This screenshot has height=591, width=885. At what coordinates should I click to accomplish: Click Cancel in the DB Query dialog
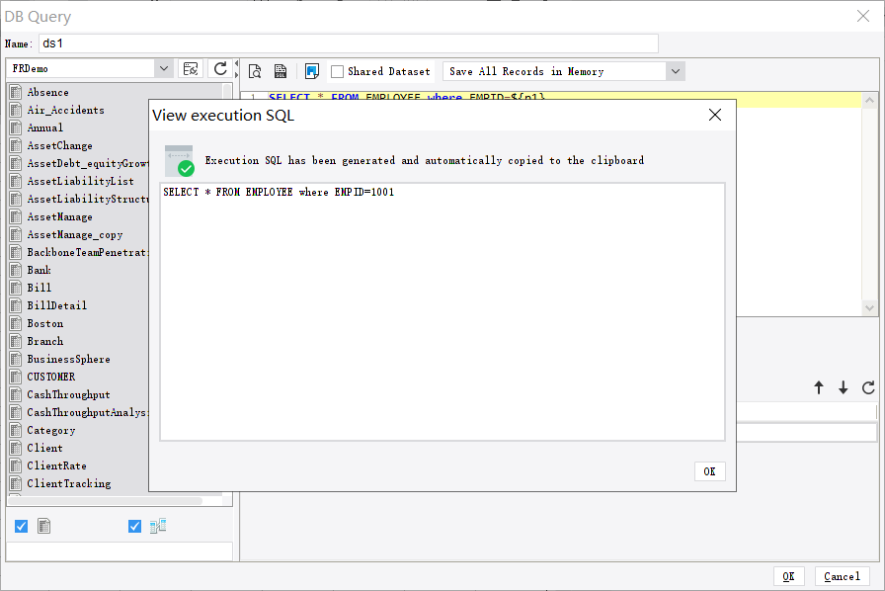point(842,576)
